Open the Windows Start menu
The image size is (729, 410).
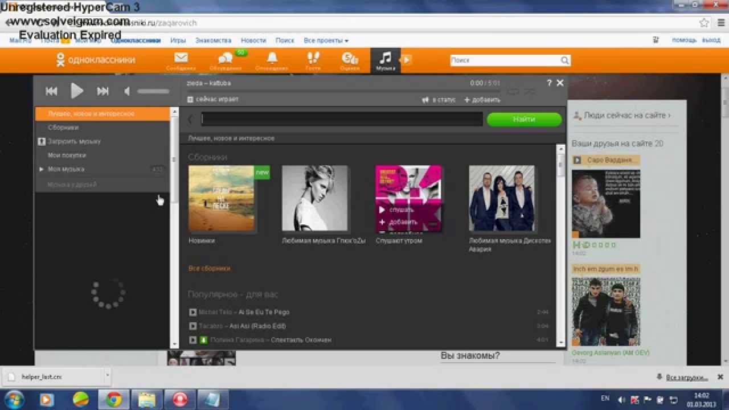point(14,399)
